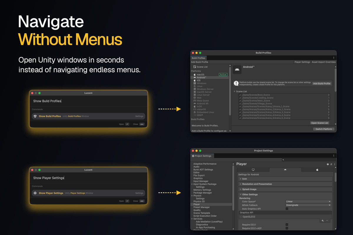This screenshot has height=235, width=353.
Task: Expand the Resolution and Presentation section
Action: [x=285, y=184]
